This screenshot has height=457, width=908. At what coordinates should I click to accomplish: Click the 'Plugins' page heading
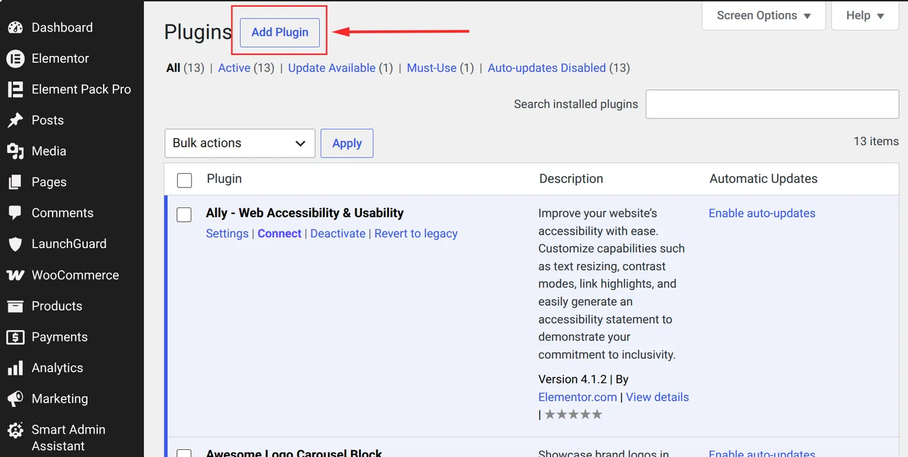(x=198, y=32)
